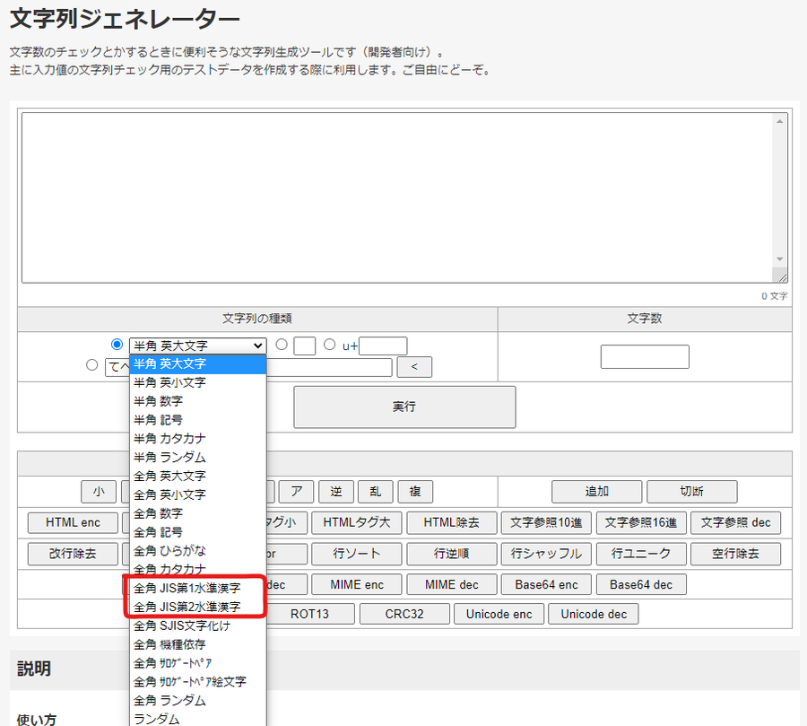Click the 文字数 character count input field
The height and width of the screenshot is (726, 807).
click(645, 356)
